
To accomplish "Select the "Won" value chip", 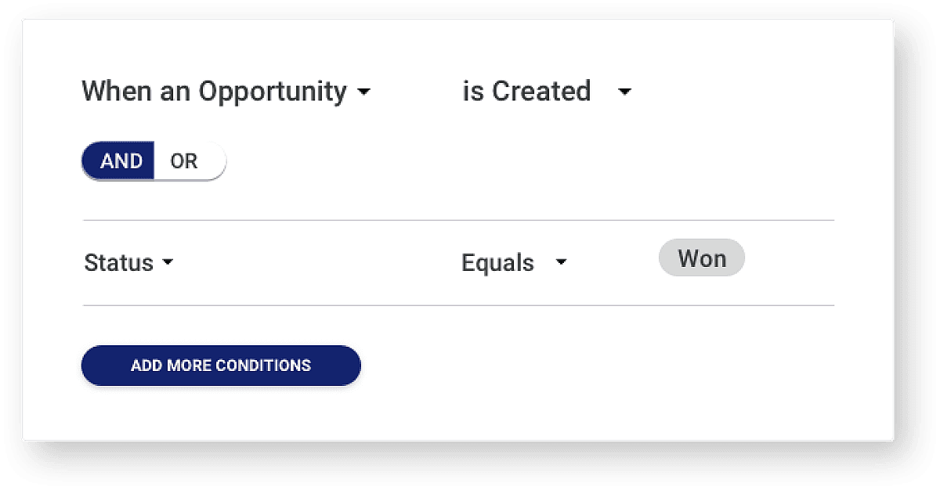I will point(702,258).
